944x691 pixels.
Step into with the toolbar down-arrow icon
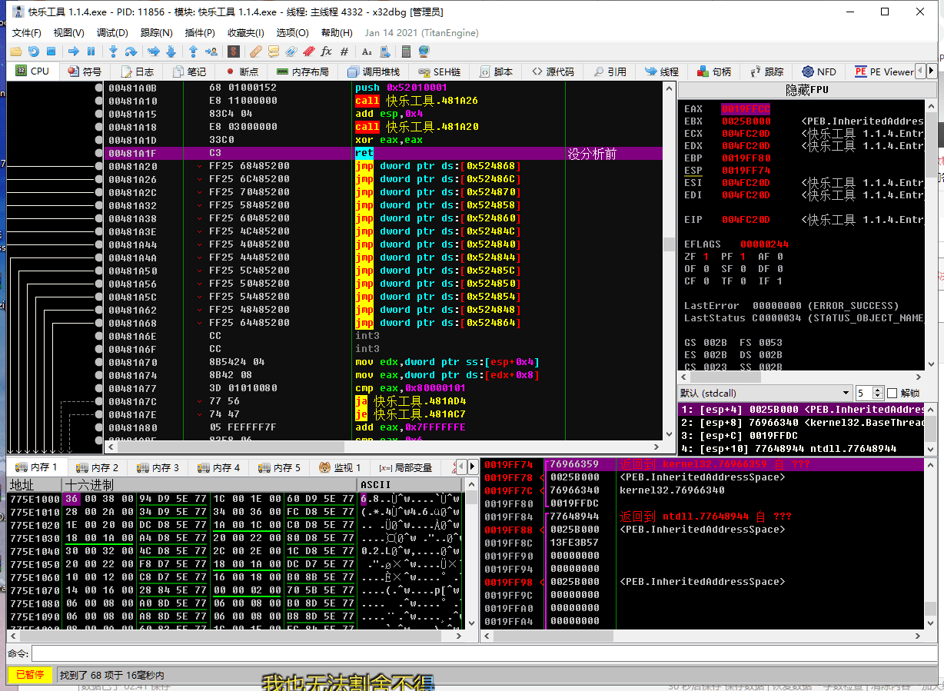113,51
